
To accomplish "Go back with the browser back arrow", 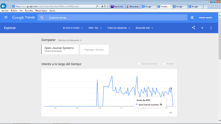I will (x=3, y=6).
